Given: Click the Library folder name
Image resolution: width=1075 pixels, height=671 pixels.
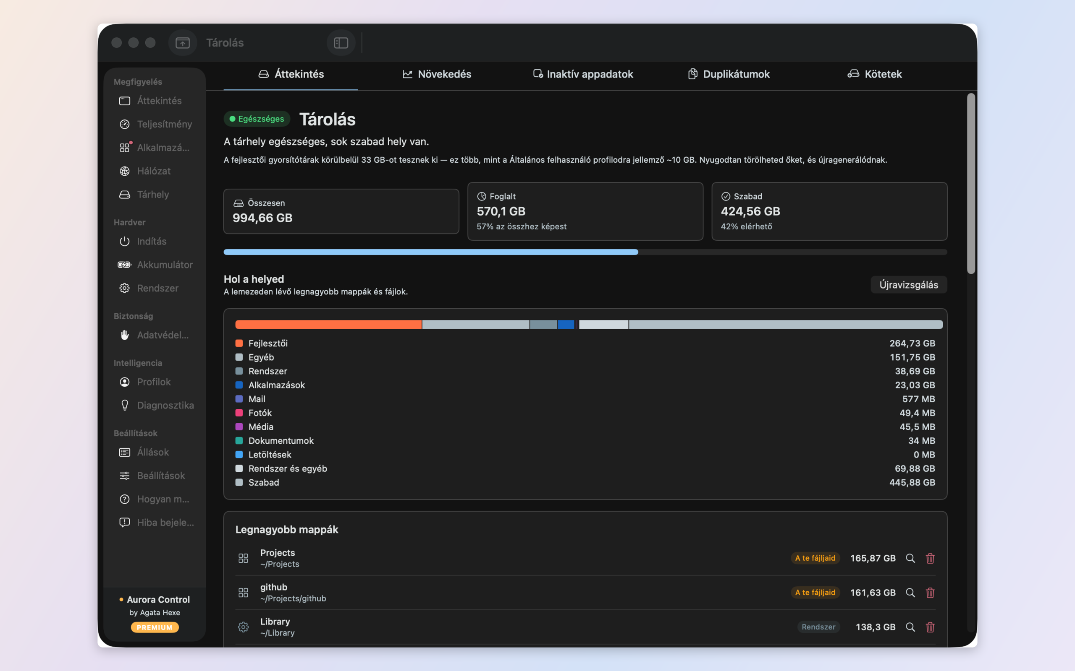Looking at the screenshot, I should tap(275, 621).
